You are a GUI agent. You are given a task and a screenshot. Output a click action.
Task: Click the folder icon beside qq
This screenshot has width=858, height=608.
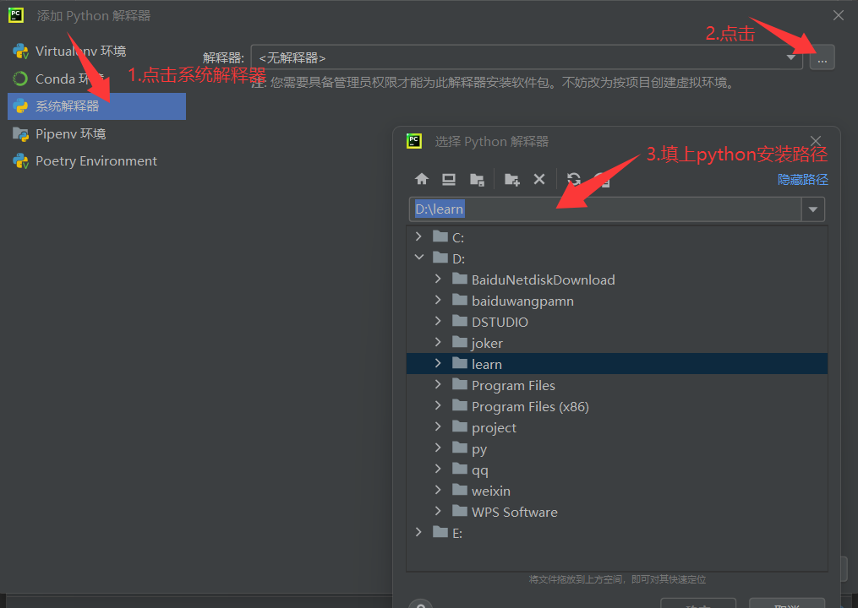coord(460,470)
